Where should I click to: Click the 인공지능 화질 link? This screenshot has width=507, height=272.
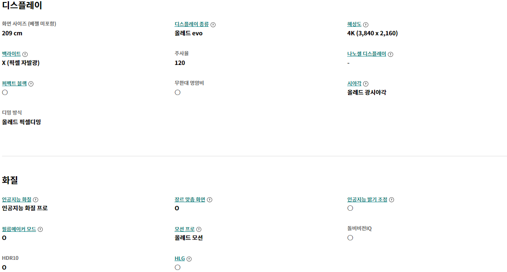pyautogui.click(x=17, y=199)
